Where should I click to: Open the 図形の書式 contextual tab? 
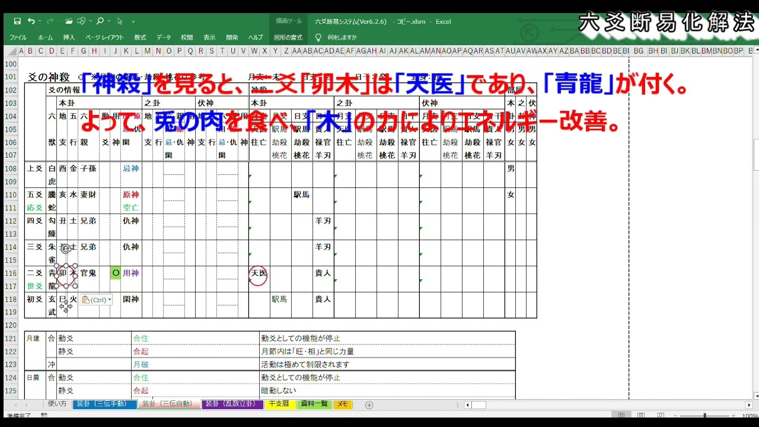coord(288,37)
